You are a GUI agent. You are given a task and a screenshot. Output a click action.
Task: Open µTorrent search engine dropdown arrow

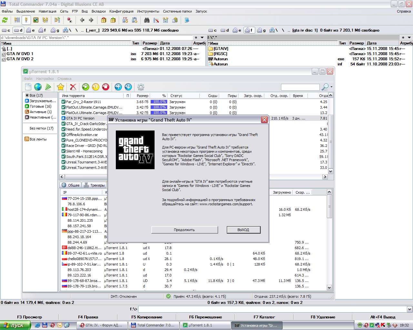(x=331, y=87)
